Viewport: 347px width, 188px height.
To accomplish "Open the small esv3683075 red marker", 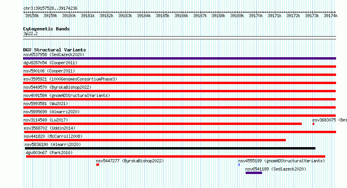I will (313, 124).
